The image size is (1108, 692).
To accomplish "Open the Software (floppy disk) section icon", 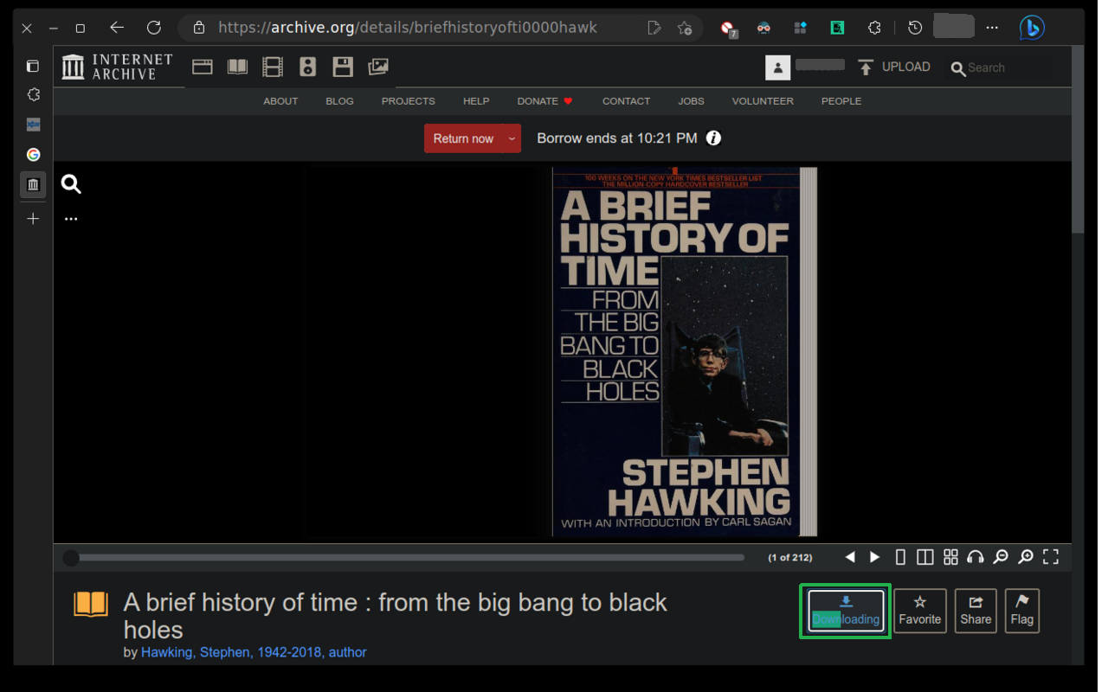I will point(343,67).
